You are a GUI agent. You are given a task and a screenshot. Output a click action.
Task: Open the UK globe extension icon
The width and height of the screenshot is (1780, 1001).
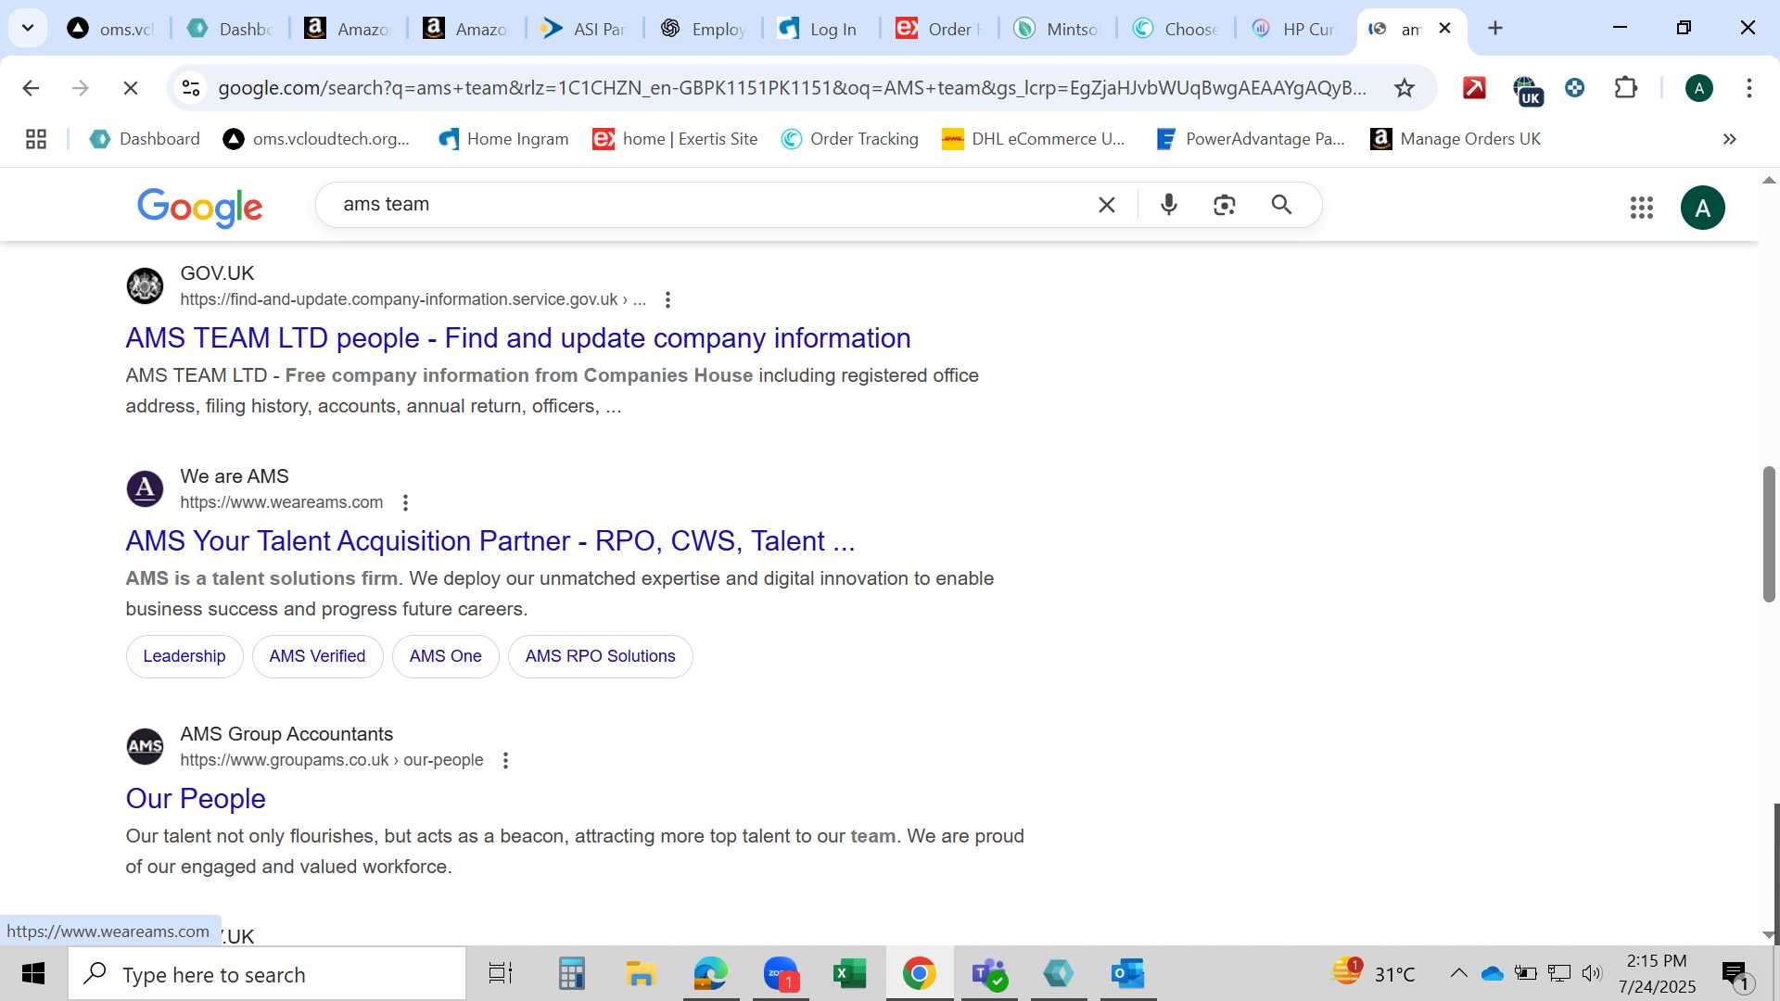click(x=1527, y=90)
